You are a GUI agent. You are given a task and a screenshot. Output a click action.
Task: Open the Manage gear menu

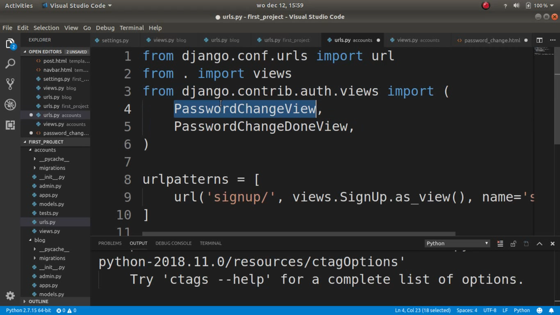(x=10, y=295)
